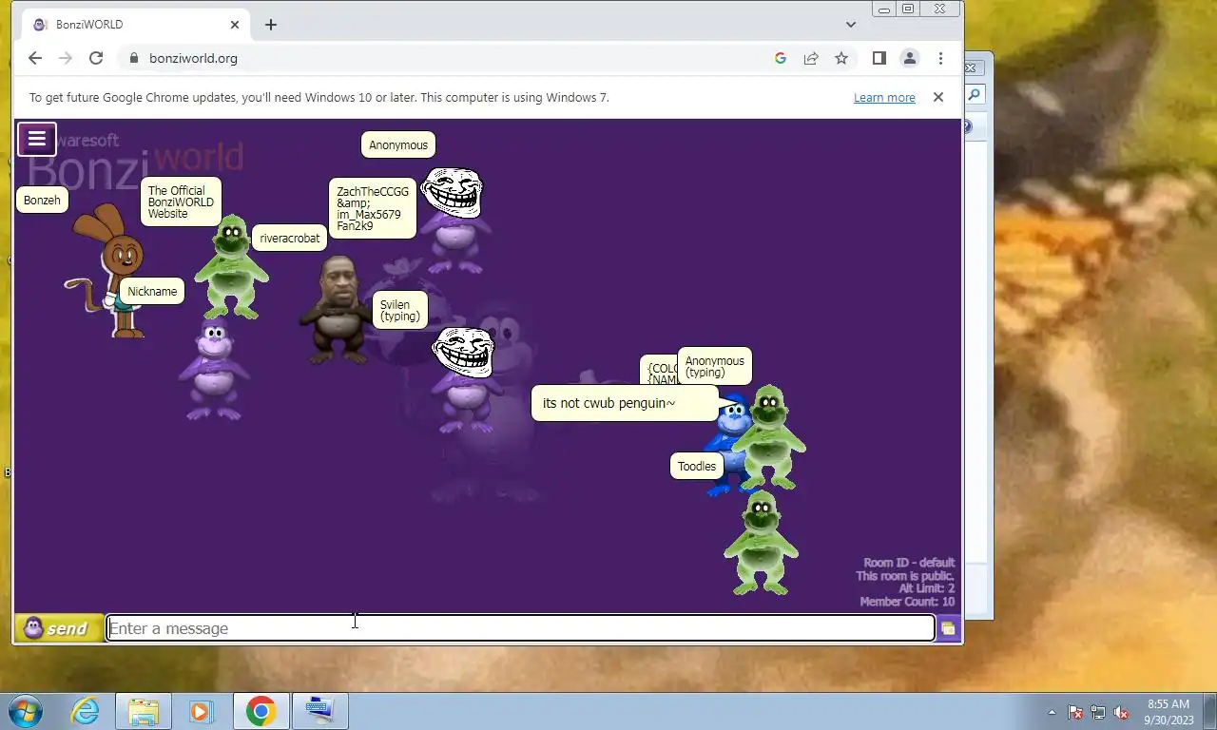Screen dimensions: 1217x730
Task: Click the ZachTheCCGG name tag
Action: (x=373, y=208)
